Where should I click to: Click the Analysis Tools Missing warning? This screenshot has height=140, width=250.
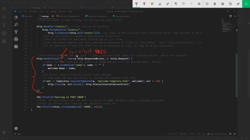[217, 134]
